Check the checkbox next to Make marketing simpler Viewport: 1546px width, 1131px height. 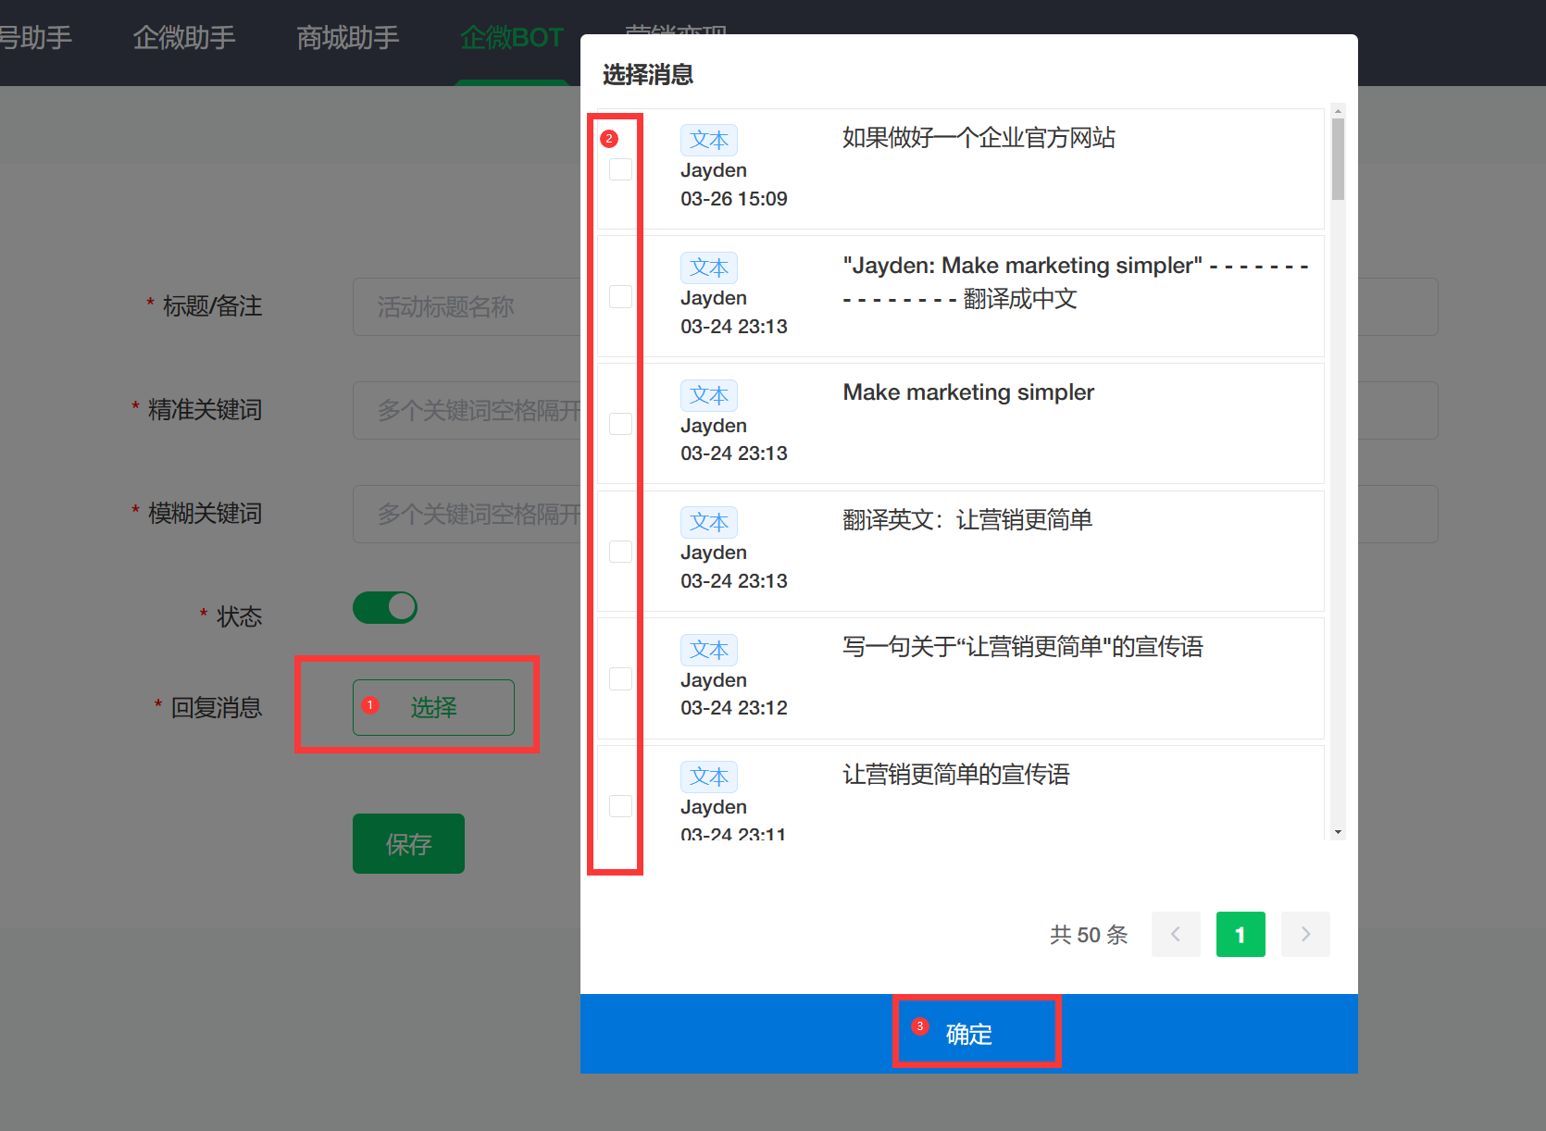620,424
